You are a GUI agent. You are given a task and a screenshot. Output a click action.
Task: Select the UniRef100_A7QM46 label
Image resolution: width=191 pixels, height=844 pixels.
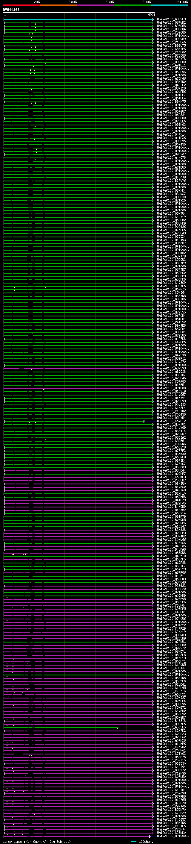pos(171,79)
